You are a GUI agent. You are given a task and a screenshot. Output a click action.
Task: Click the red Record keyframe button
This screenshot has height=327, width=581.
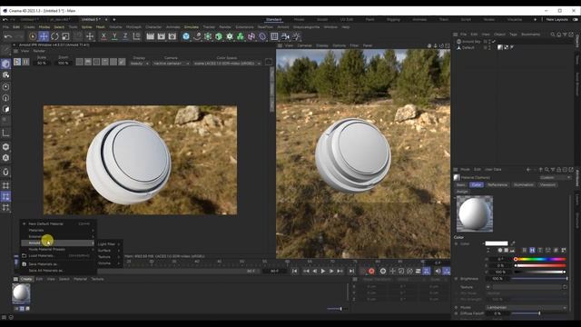coord(371,272)
